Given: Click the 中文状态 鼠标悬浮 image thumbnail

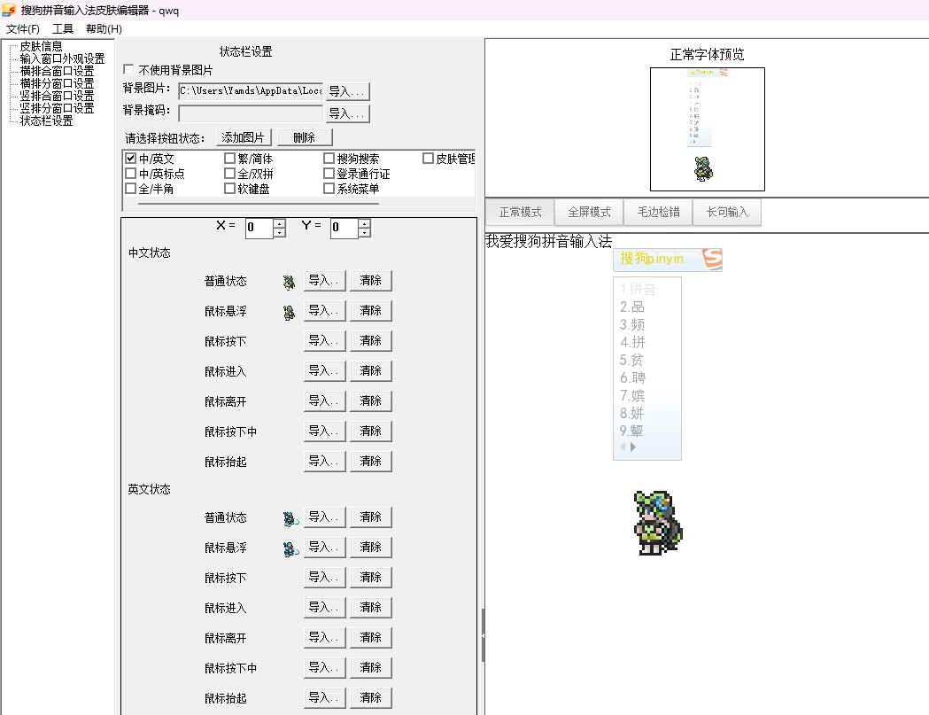Looking at the screenshot, I should coord(289,312).
